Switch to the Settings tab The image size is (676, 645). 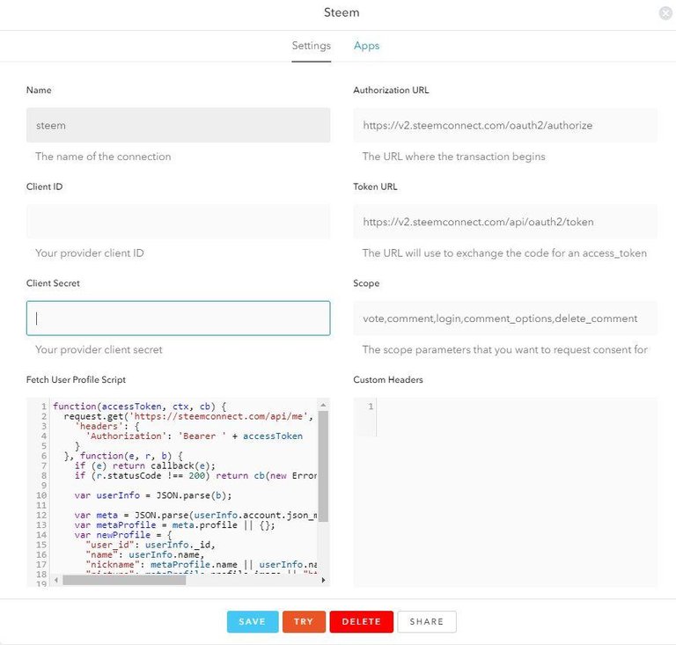(x=312, y=46)
